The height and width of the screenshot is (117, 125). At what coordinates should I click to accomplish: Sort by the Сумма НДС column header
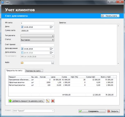[x=93, y=77]
